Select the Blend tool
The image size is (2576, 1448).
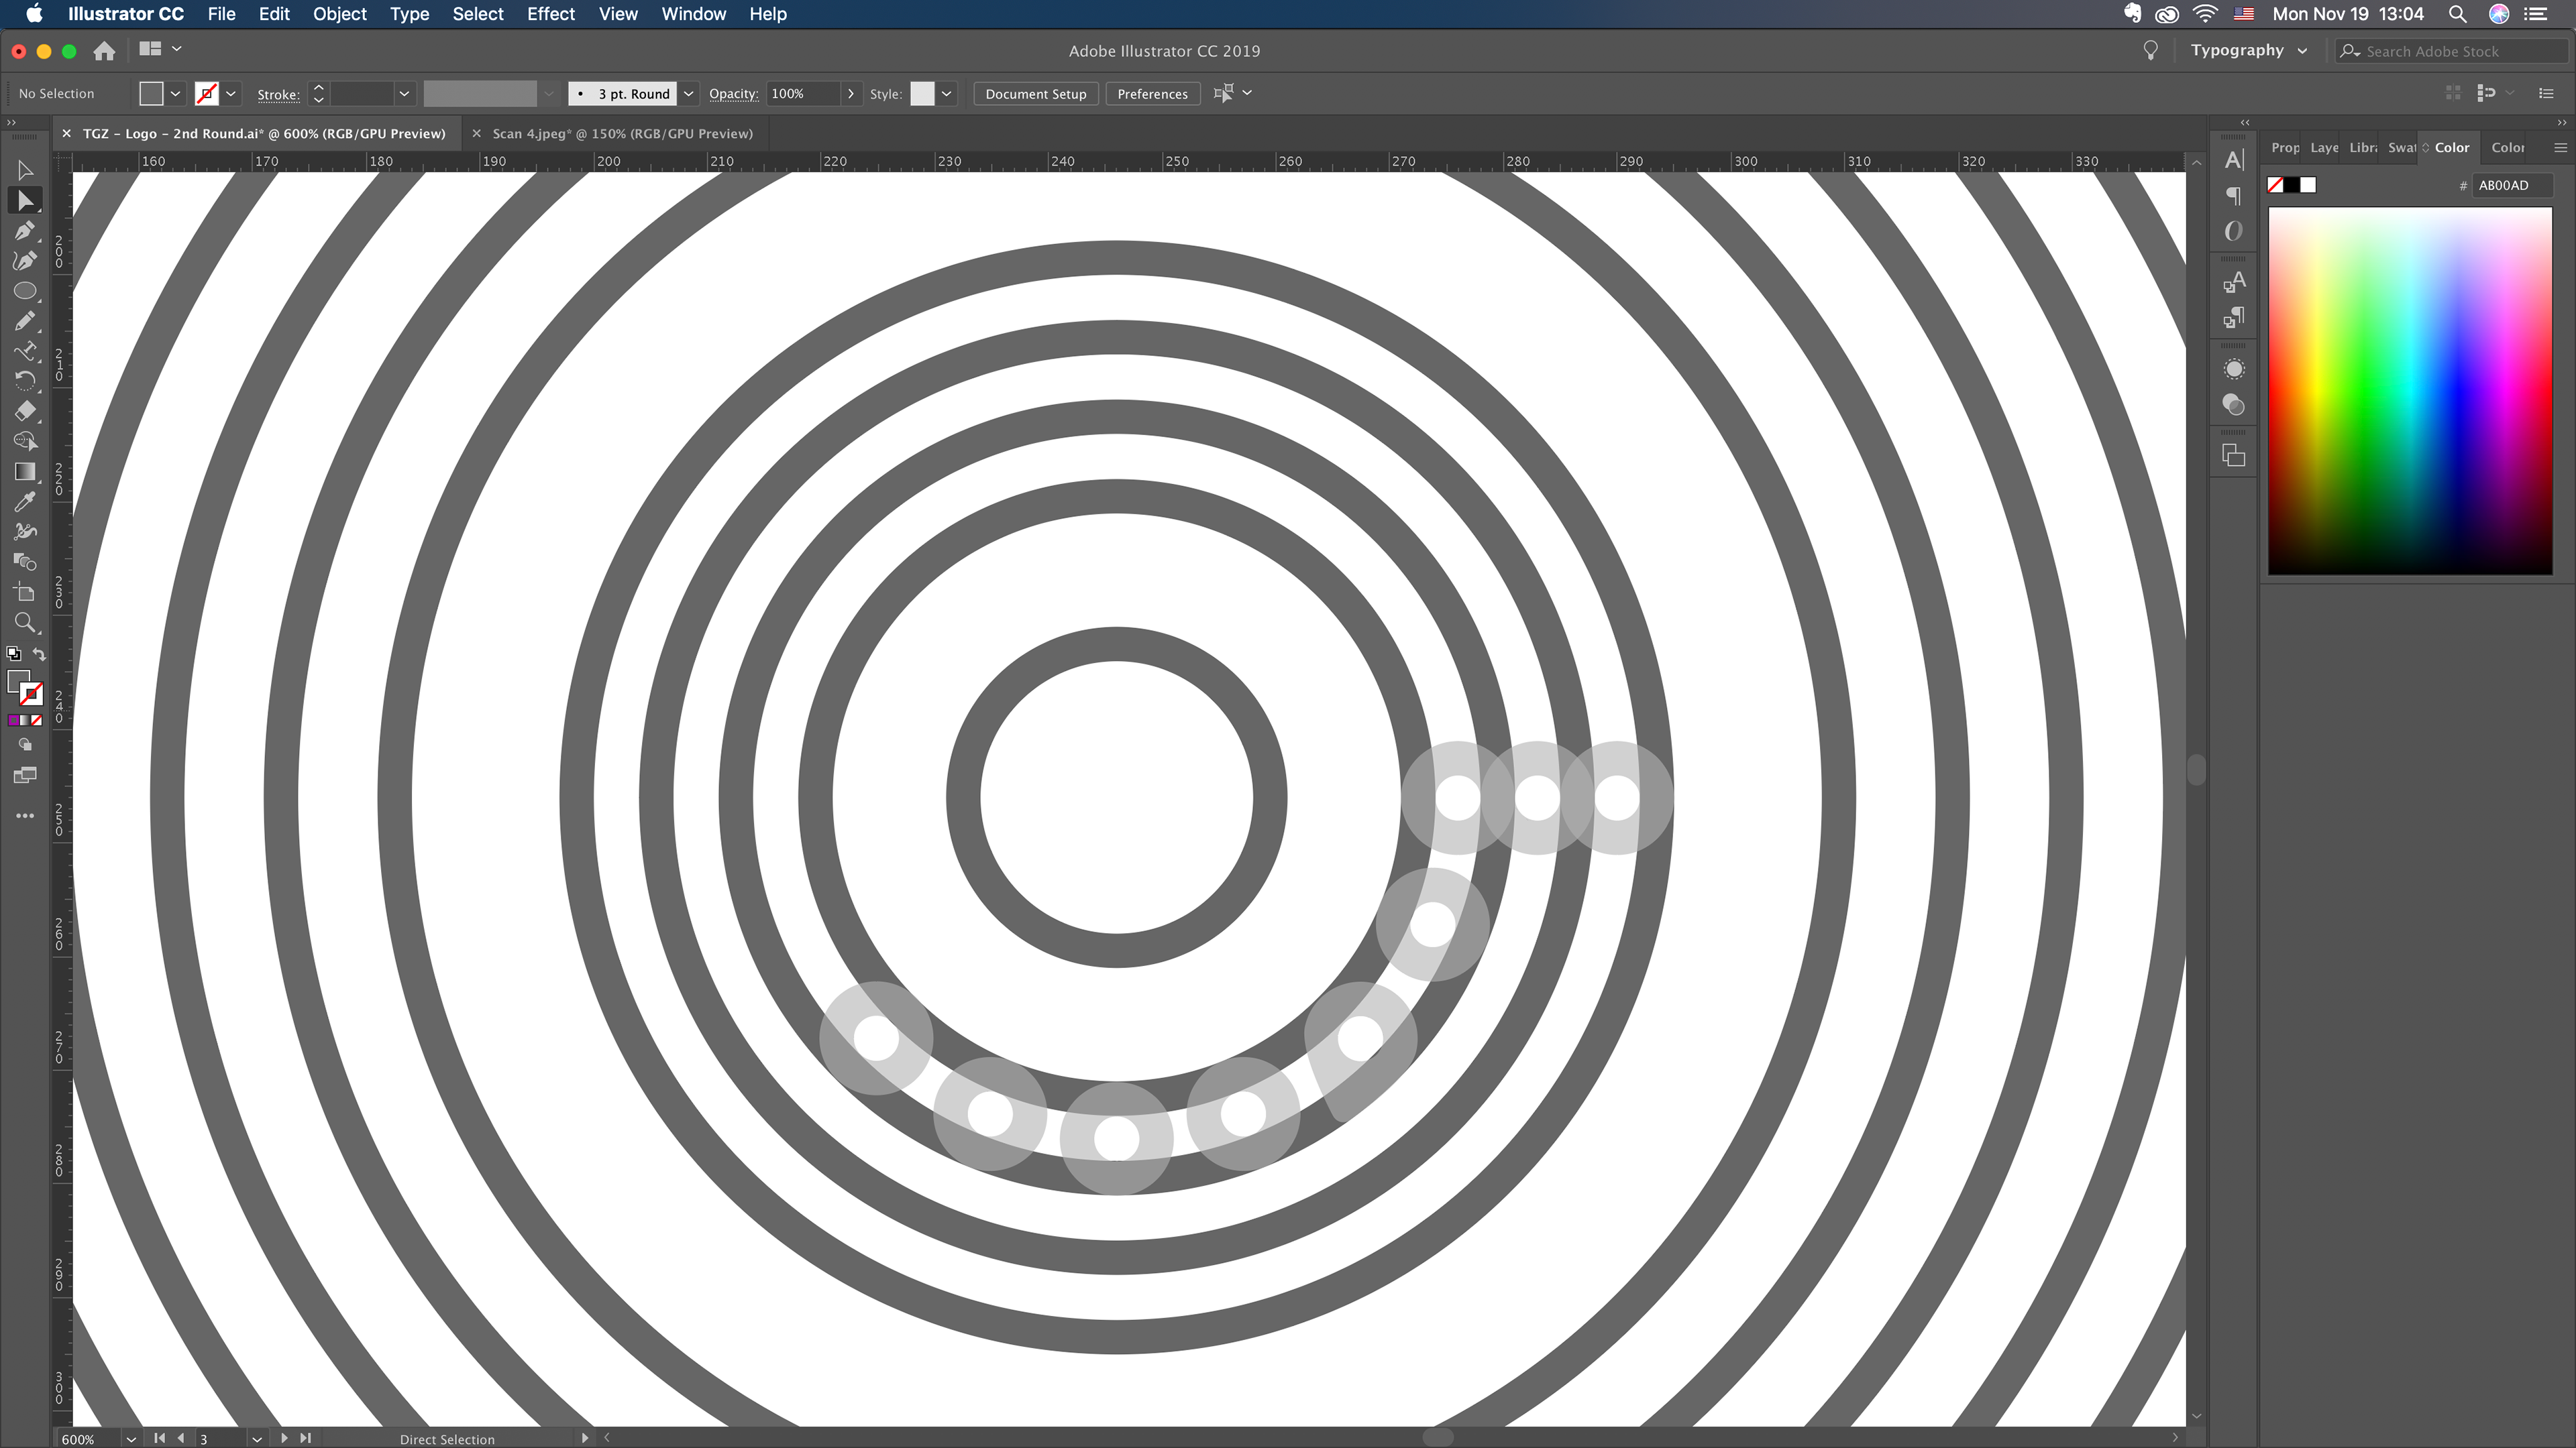coord(25,562)
